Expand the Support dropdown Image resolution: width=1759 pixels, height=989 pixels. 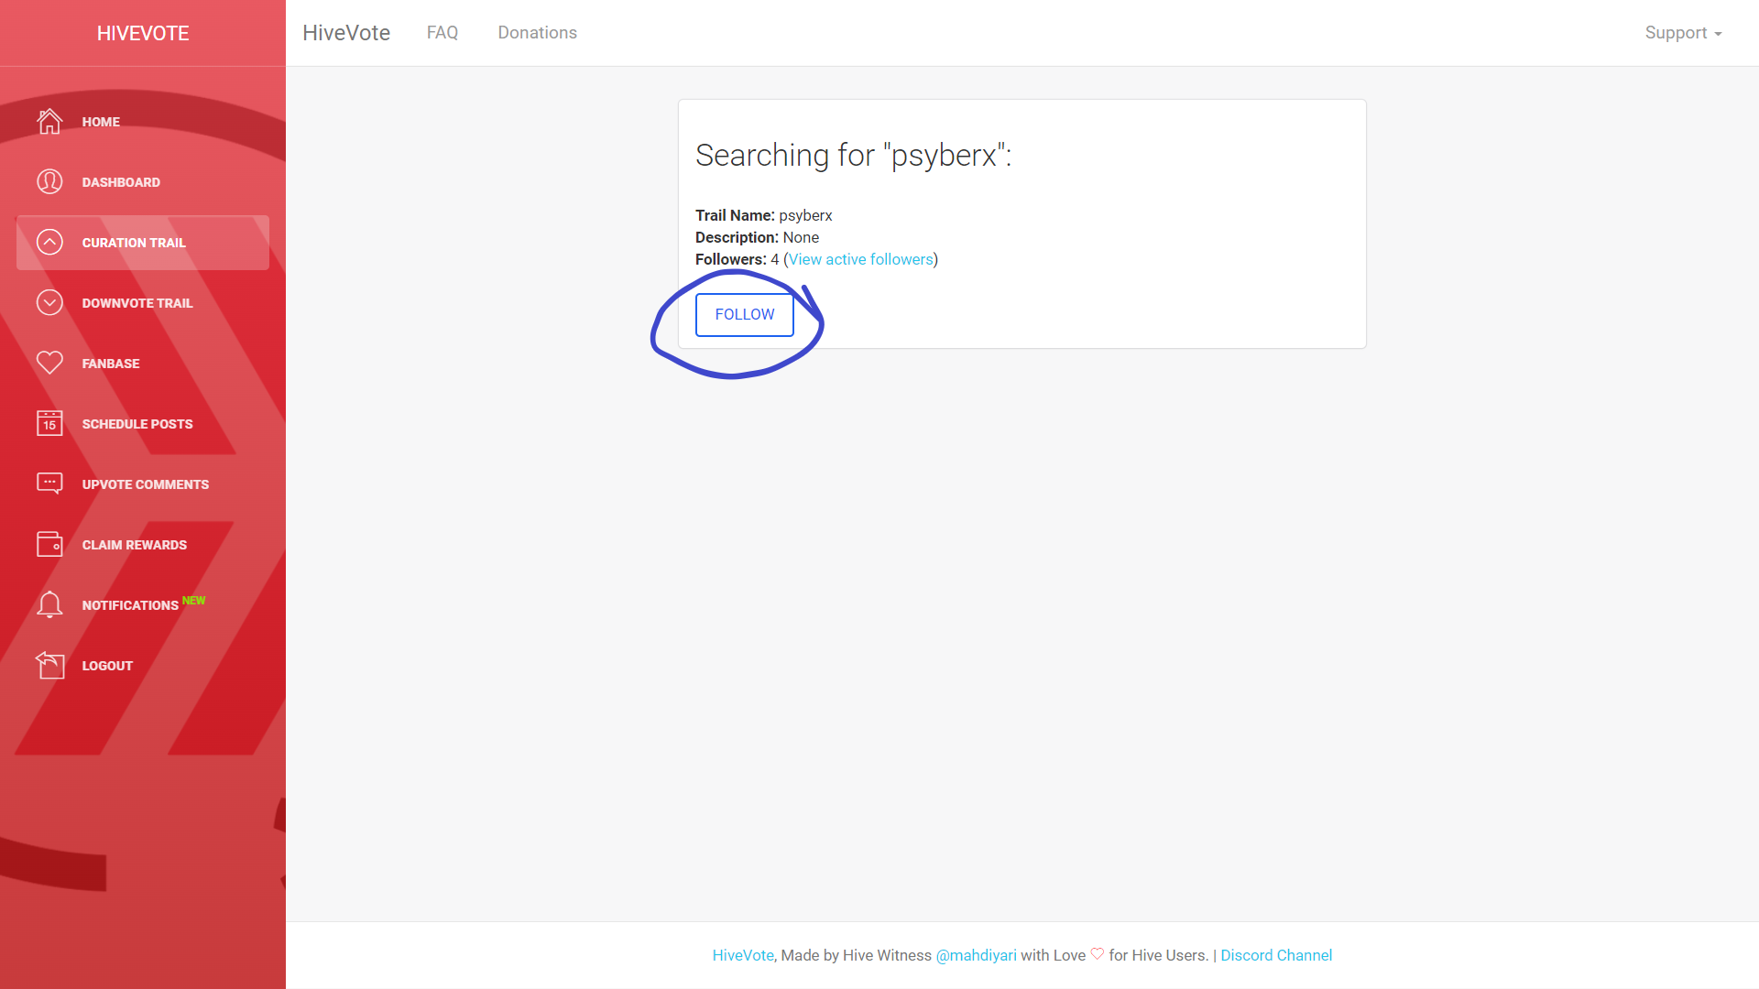click(x=1683, y=33)
